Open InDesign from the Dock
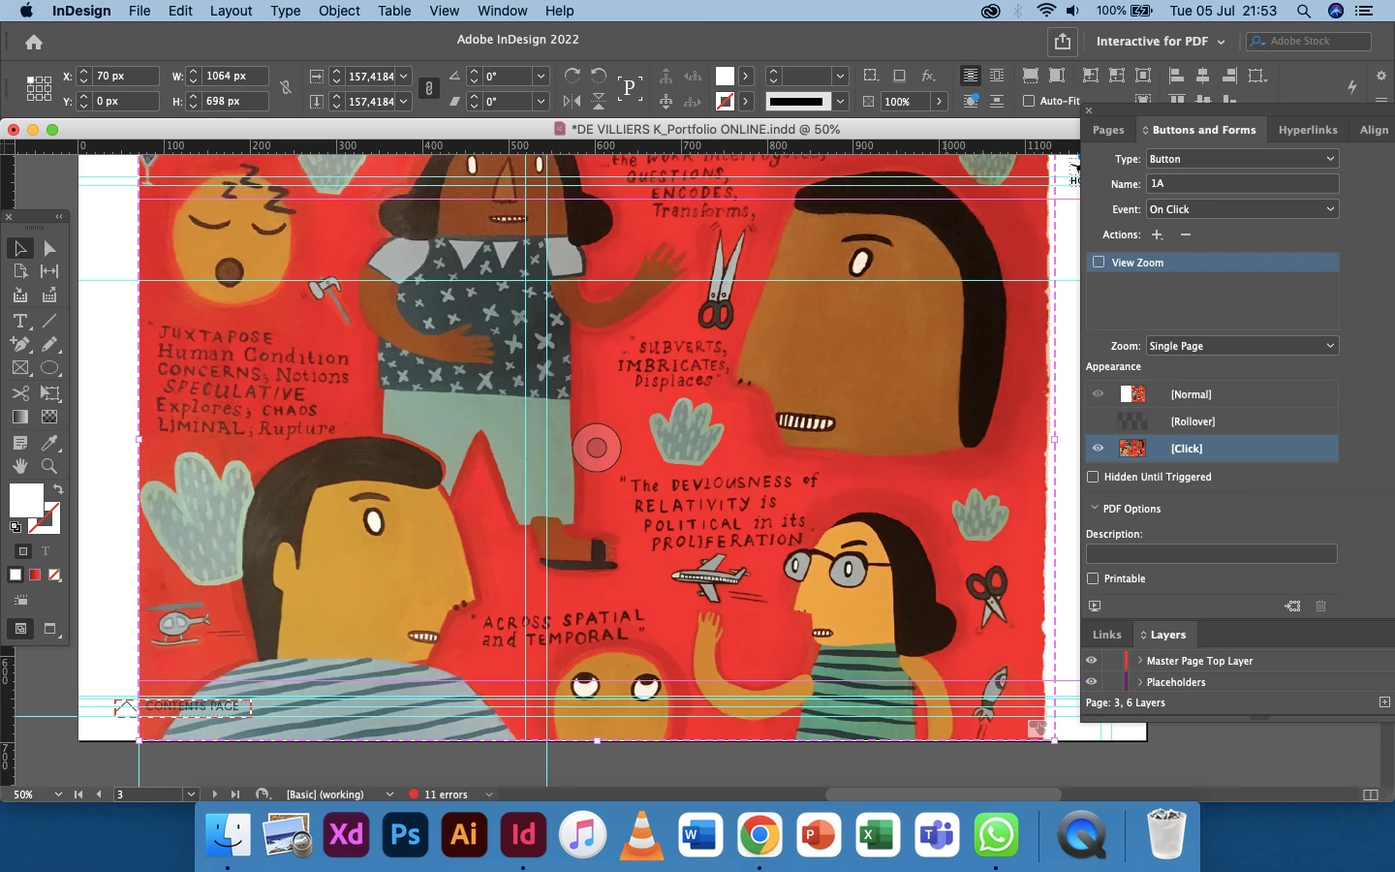This screenshot has height=872, width=1395. (523, 834)
